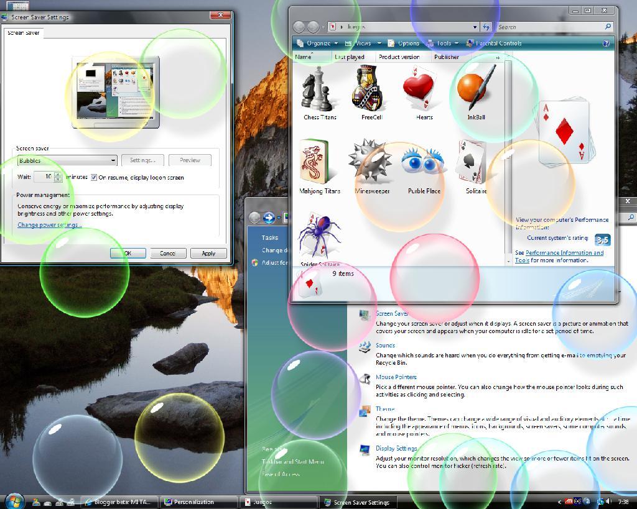Select the Screen Saver tab
This screenshot has width=637, height=509.
tap(24, 33)
